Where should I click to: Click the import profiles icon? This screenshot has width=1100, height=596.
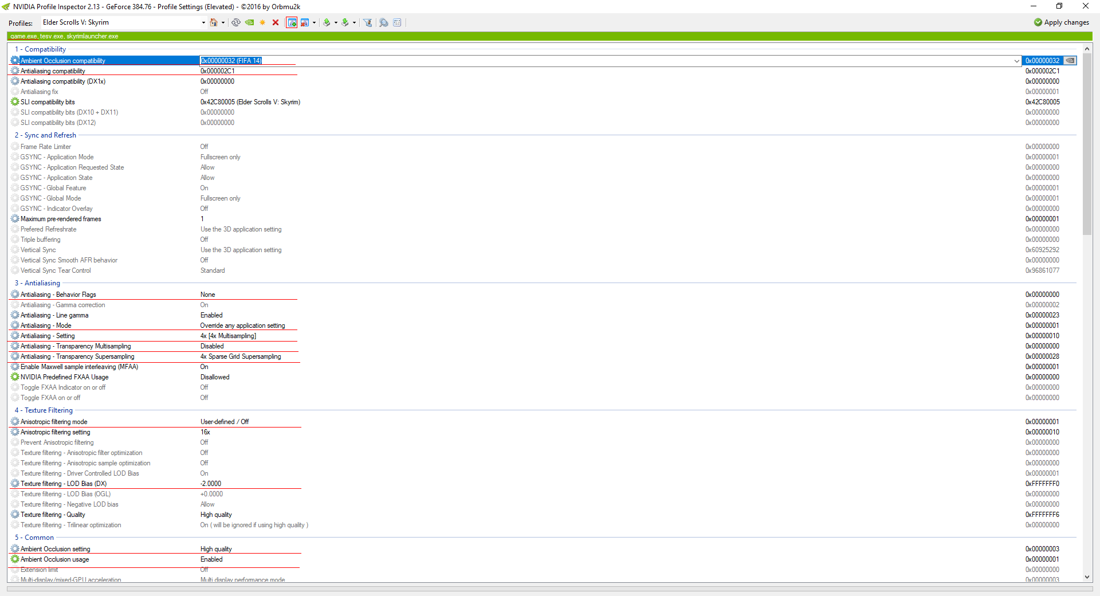tap(345, 22)
